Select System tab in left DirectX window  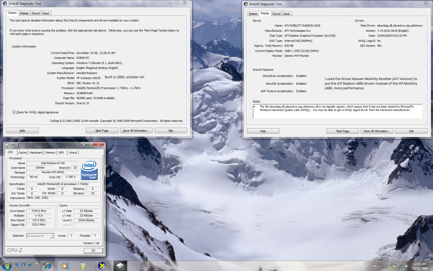click(12, 13)
